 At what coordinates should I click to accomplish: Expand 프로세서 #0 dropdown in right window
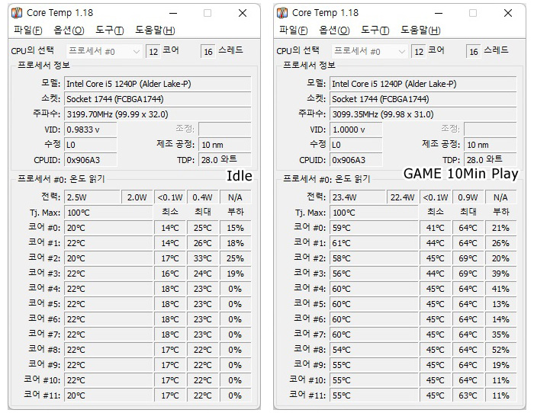coord(369,52)
